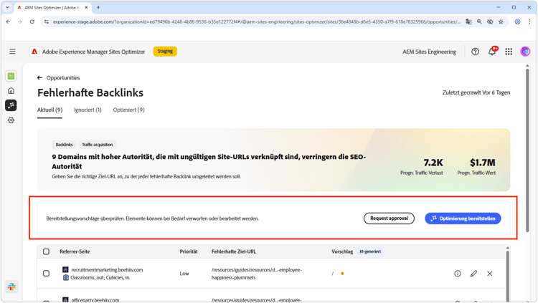Click the Vorschlag column header
Viewport: 538px width, 303px height.
pos(342,251)
